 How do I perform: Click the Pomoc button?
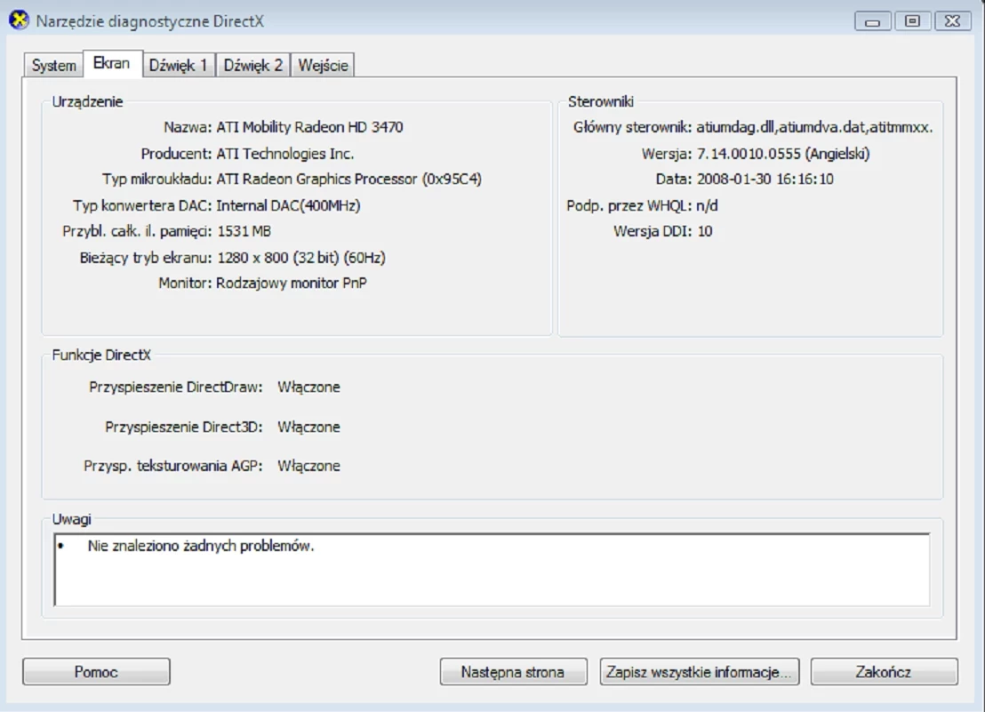coord(96,672)
